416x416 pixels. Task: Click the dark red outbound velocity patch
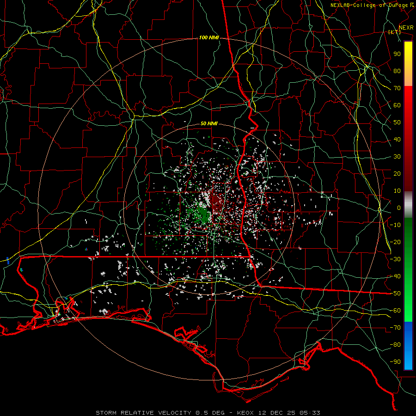pos(217,203)
